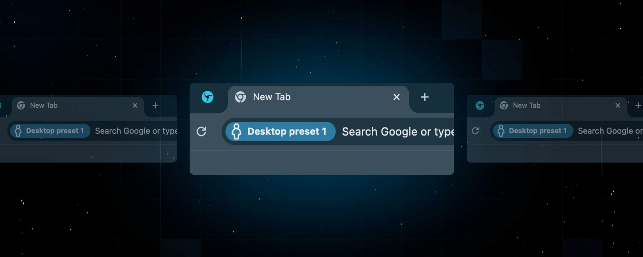The width and height of the screenshot is (643, 257).
Task: Click the Chrome favicon on center tab
Action: 240,97
